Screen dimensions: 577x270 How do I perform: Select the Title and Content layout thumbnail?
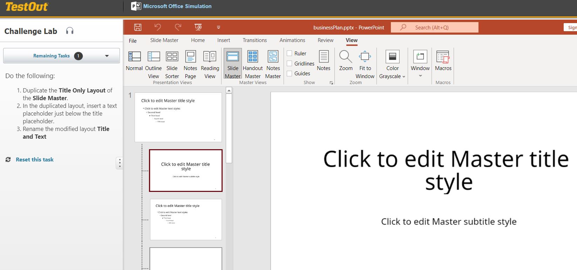tap(186, 220)
